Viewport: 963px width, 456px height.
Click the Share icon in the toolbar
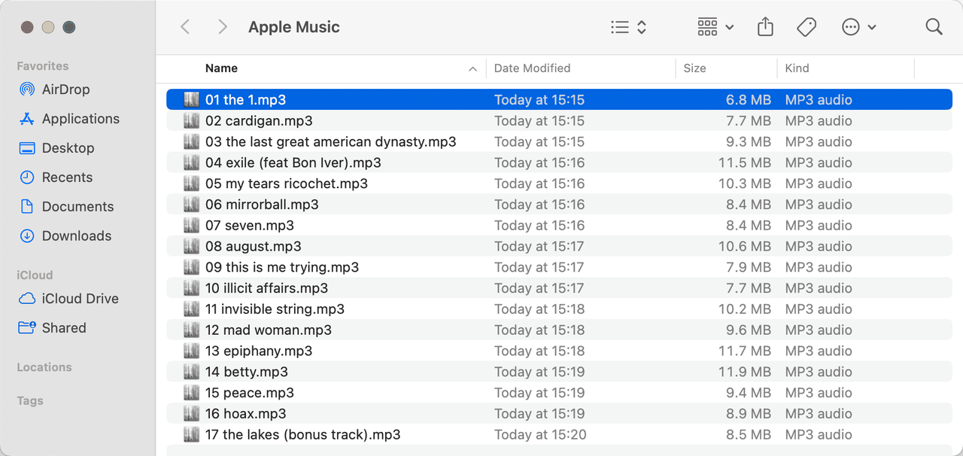click(765, 26)
